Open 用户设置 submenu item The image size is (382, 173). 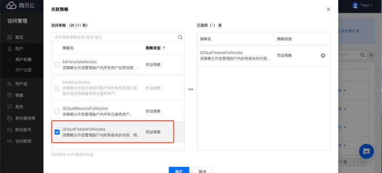tap(23, 70)
